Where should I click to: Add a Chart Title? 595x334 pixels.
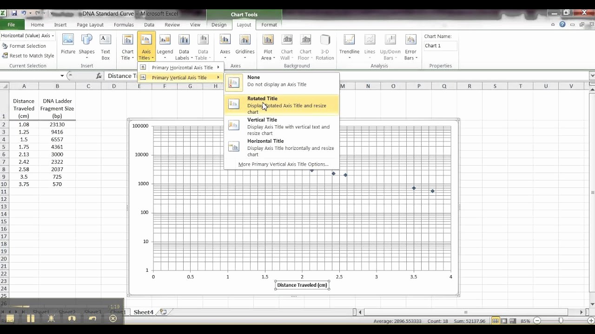pyautogui.click(x=127, y=46)
